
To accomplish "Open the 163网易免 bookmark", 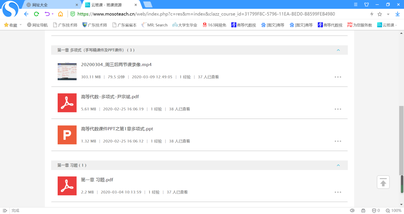I will (x=215, y=25).
